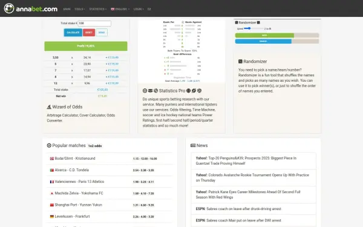Click the 1x2 odds badge
The image size is (363, 227).
(95, 146)
